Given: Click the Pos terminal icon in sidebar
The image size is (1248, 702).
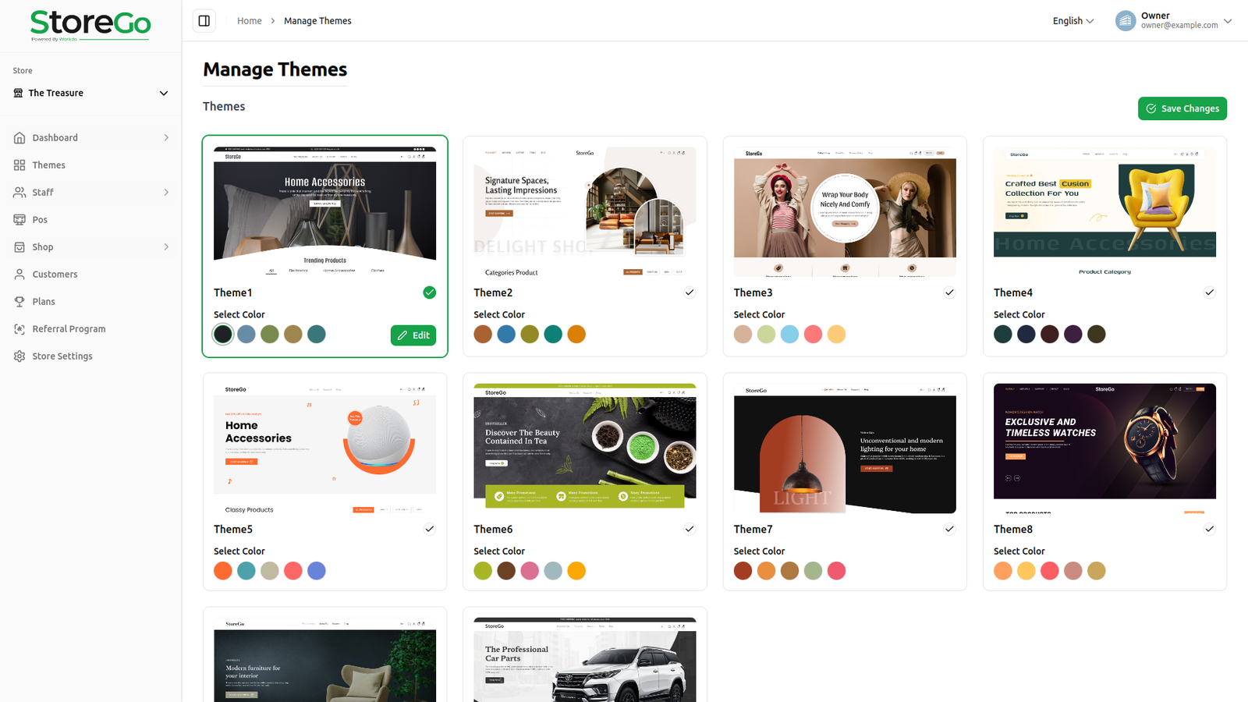Looking at the screenshot, I should point(19,220).
